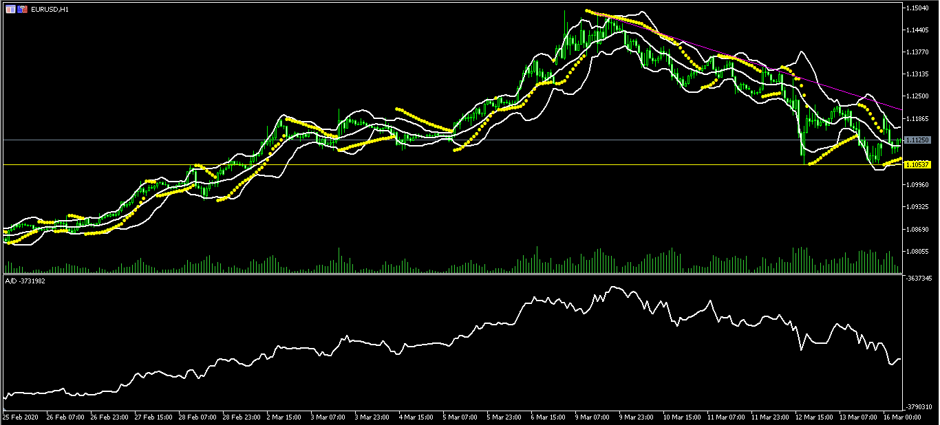Click the 2 Mar 15:00 time label
Screen dimensions: 940x425
pos(285,417)
